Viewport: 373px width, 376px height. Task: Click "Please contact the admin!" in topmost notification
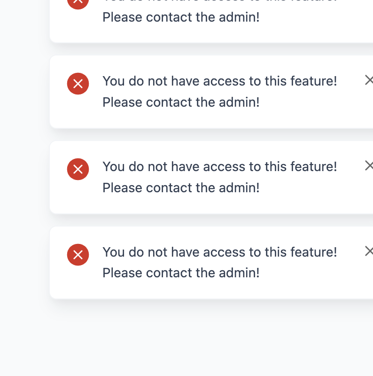point(181,17)
